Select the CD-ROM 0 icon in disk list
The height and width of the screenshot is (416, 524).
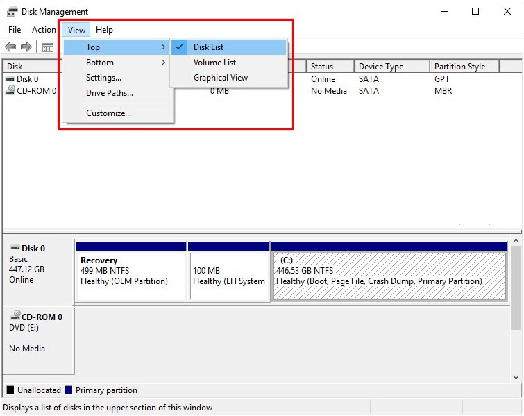(10, 91)
